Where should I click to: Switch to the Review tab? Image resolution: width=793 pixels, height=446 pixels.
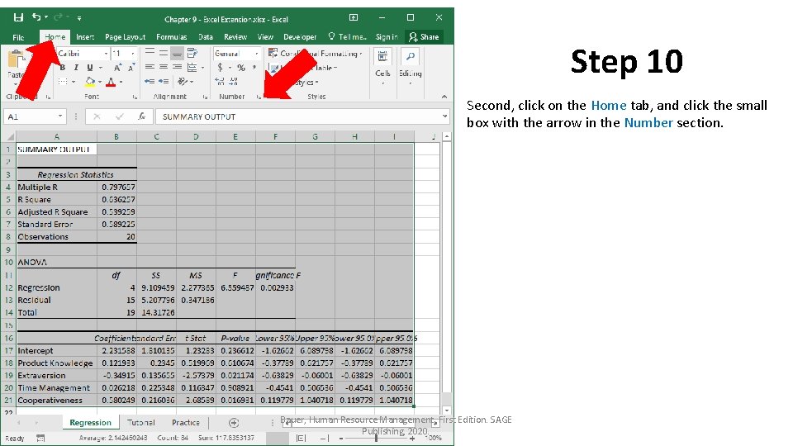tap(235, 37)
